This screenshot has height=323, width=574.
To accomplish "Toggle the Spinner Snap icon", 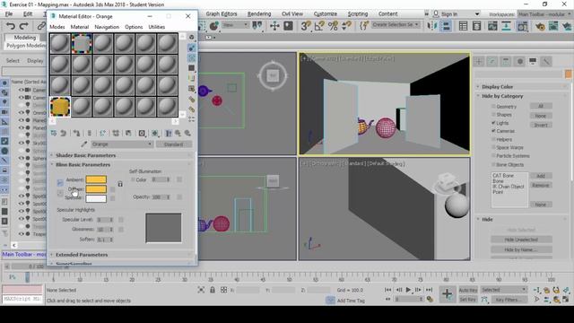I will click(x=346, y=26).
